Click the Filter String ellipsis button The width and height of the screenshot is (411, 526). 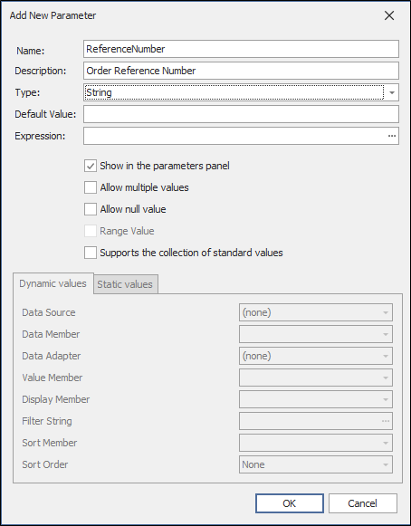tap(386, 421)
